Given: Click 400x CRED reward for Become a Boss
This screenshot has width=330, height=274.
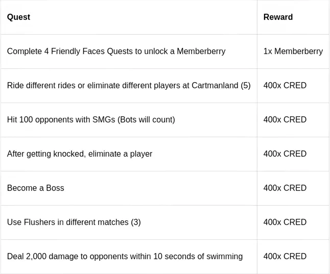Looking at the screenshot, I should [x=285, y=188].
